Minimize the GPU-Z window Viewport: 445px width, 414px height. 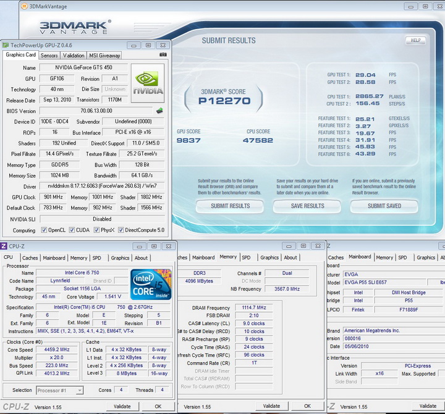tap(133, 45)
